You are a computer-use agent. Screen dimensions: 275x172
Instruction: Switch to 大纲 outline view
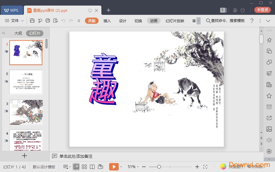(x=18, y=33)
